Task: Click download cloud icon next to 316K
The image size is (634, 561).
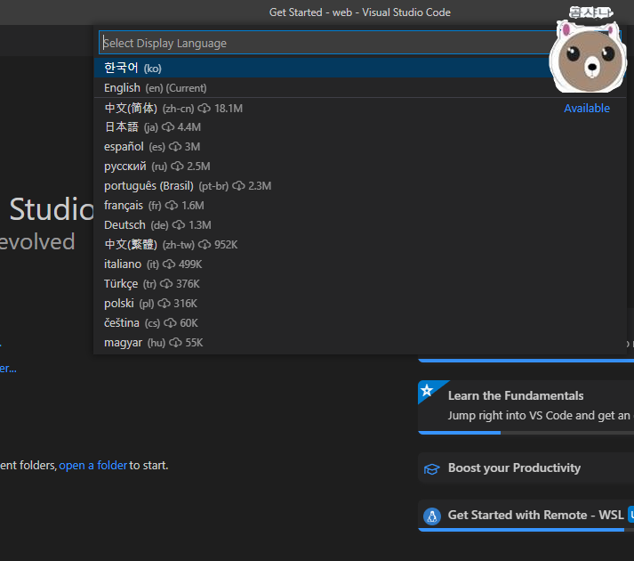Action: pos(164,304)
